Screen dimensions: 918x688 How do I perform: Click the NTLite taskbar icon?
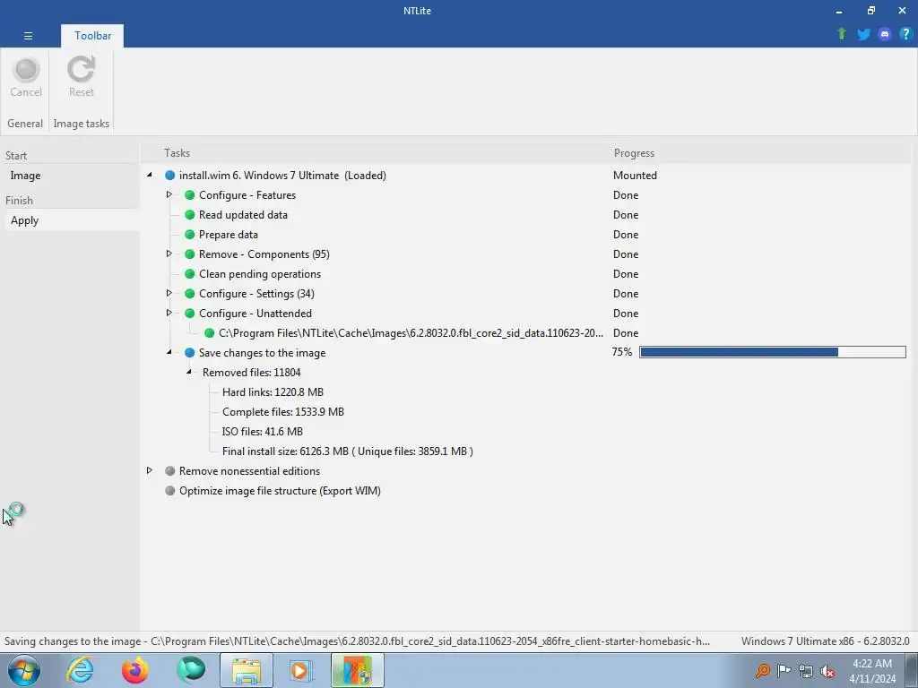coord(357,670)
